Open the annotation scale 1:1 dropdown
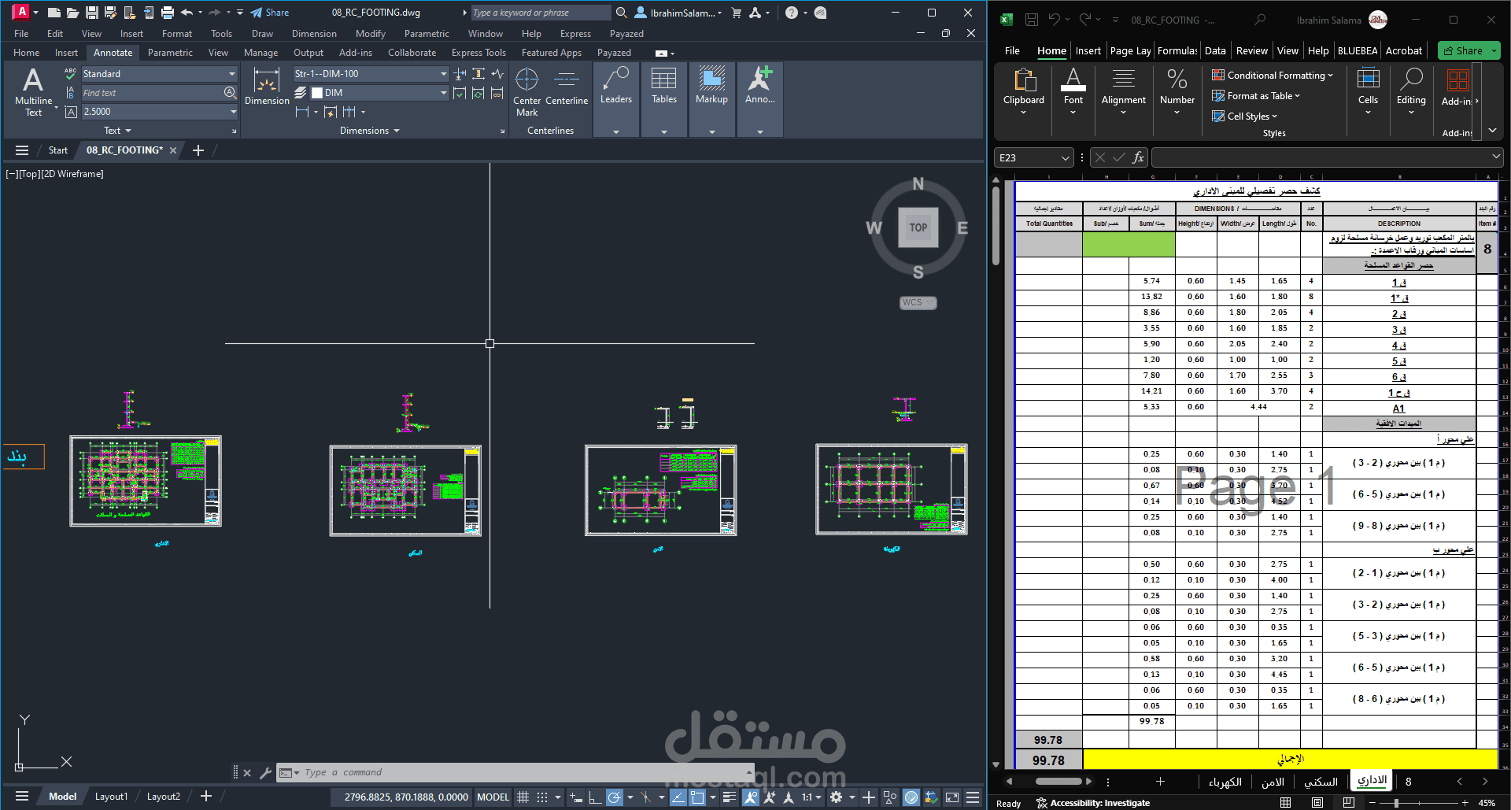The width and height of the screenshot is (1511, 810). [811, 797]
